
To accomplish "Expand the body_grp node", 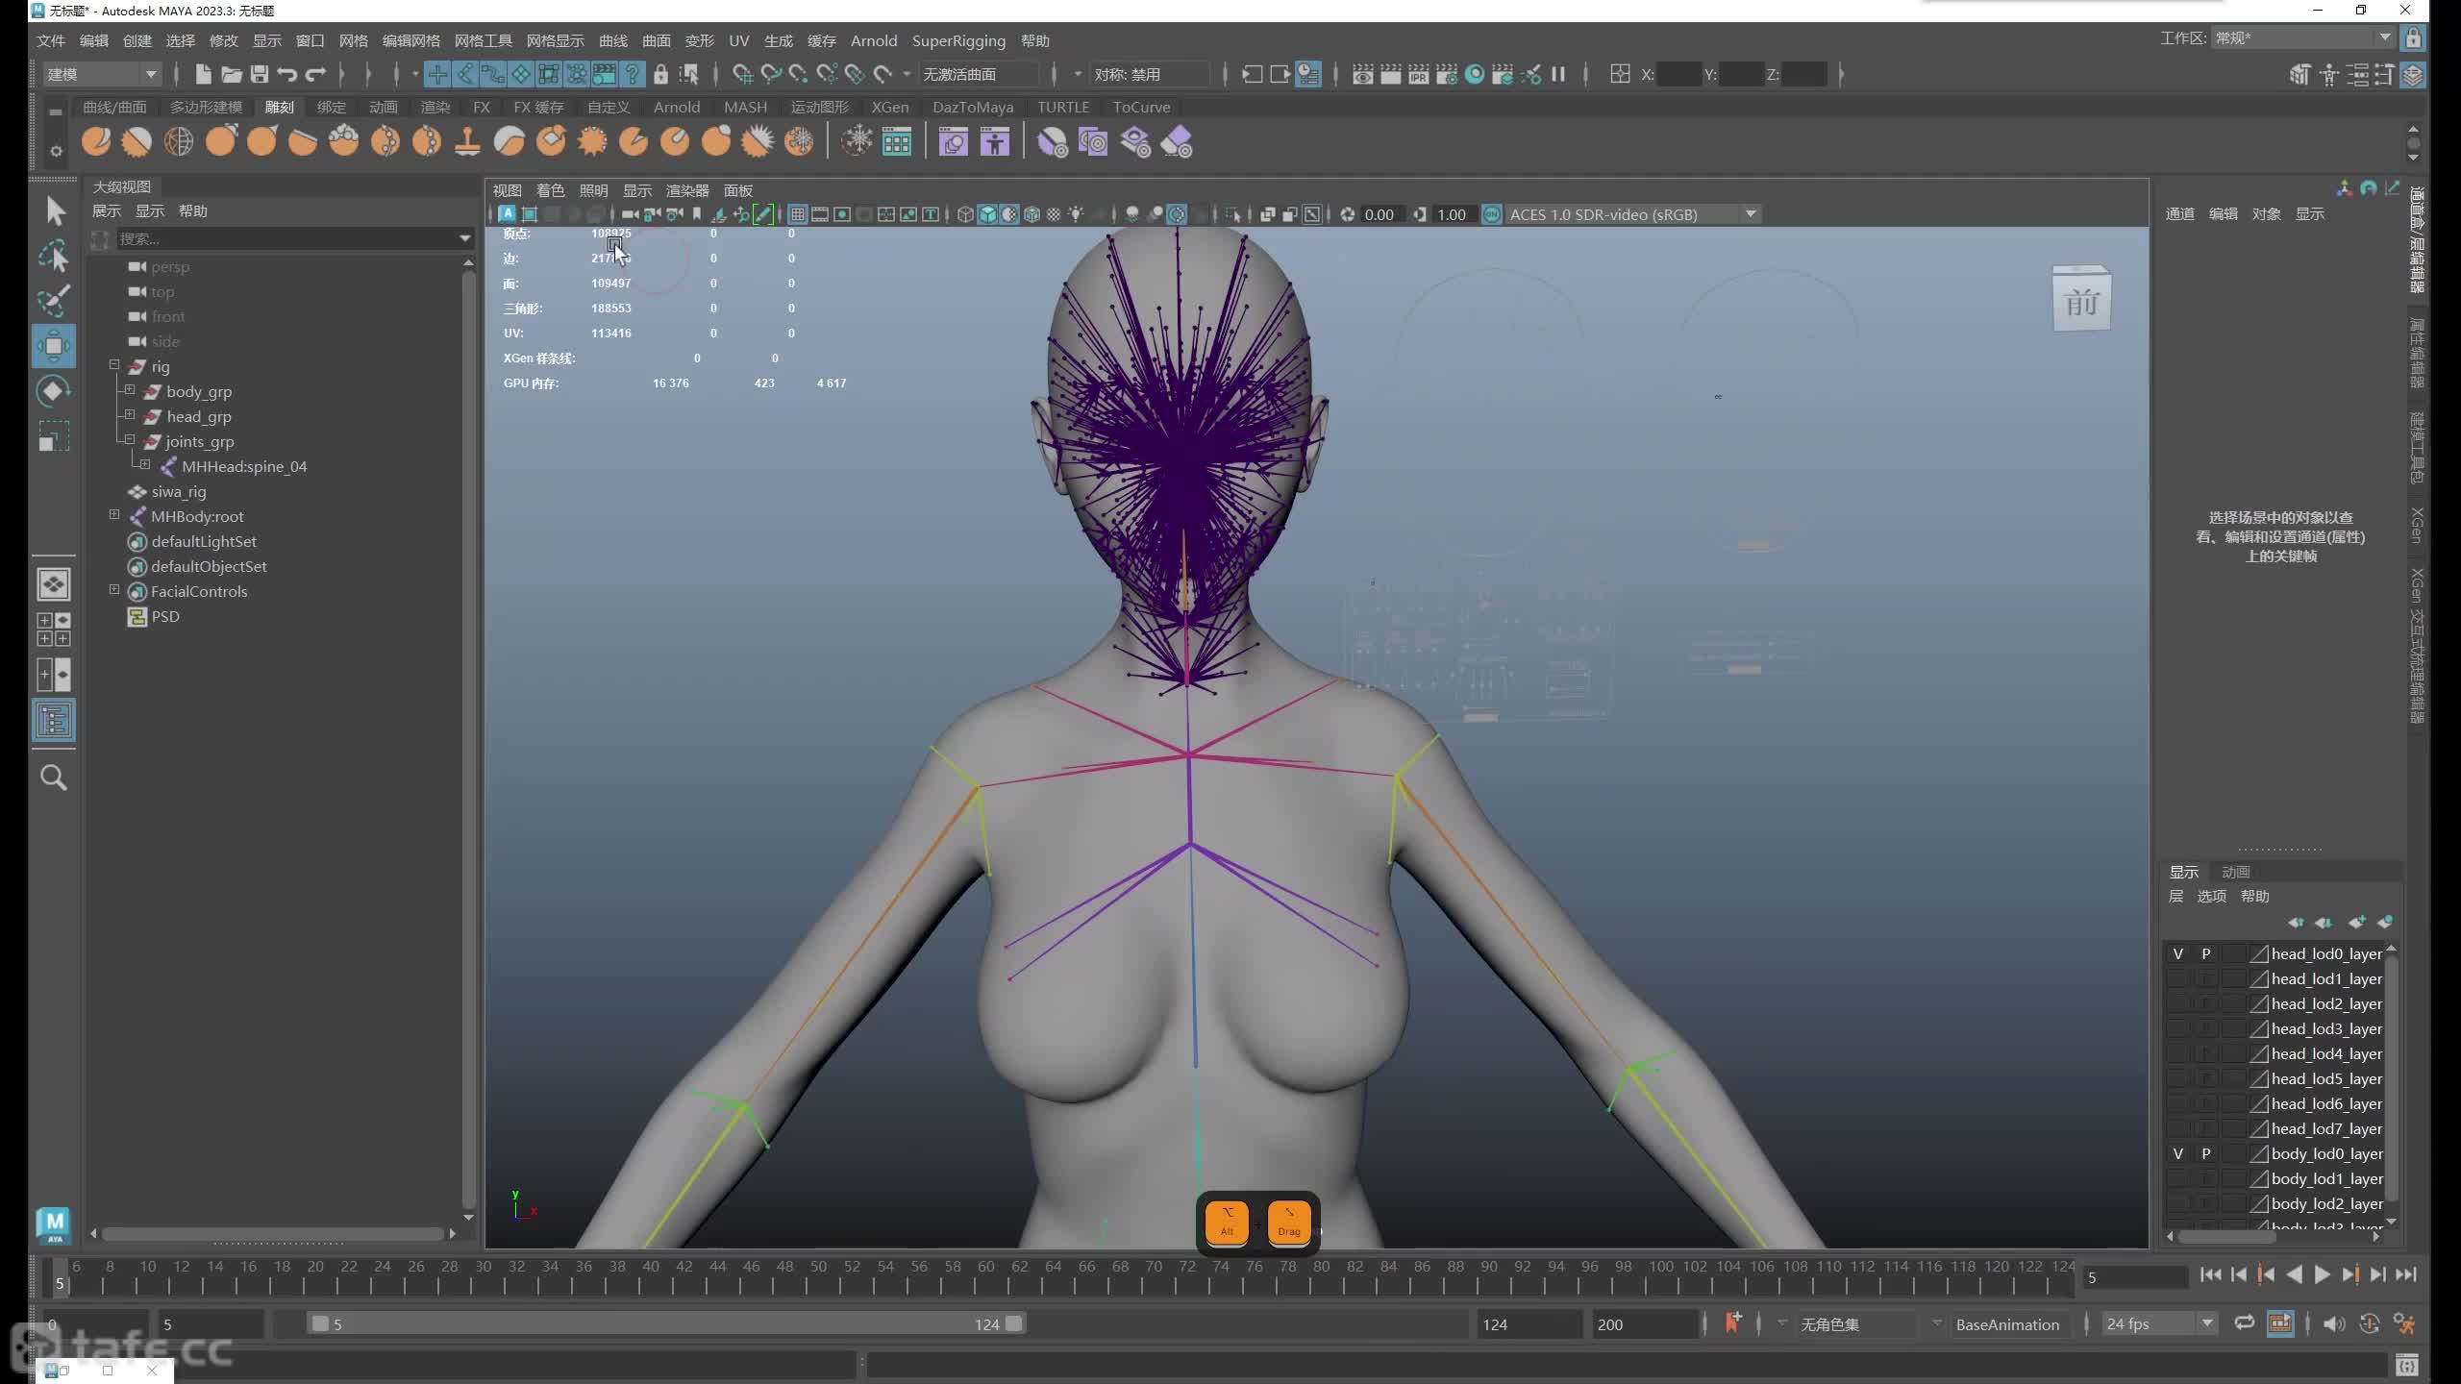I will click(x=130, y=390).
